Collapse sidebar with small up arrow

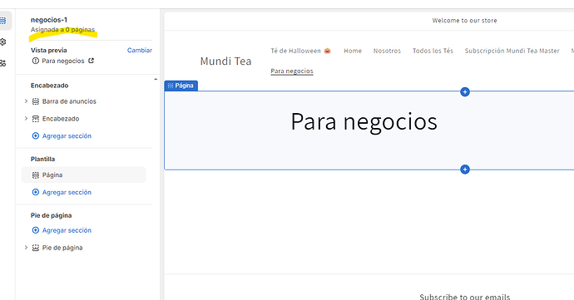(156, 79)
